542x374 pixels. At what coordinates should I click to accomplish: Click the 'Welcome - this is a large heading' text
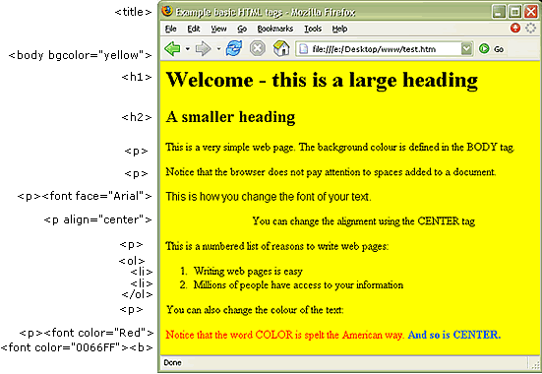tap(322, 81)
